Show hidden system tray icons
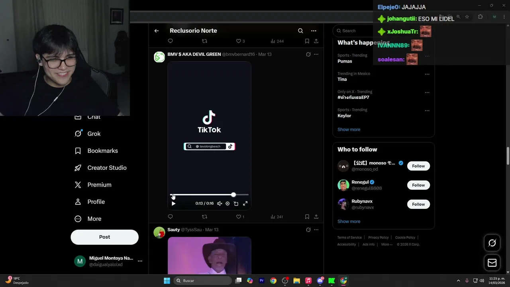Screen dimensions: 510x287 [458, 281]
